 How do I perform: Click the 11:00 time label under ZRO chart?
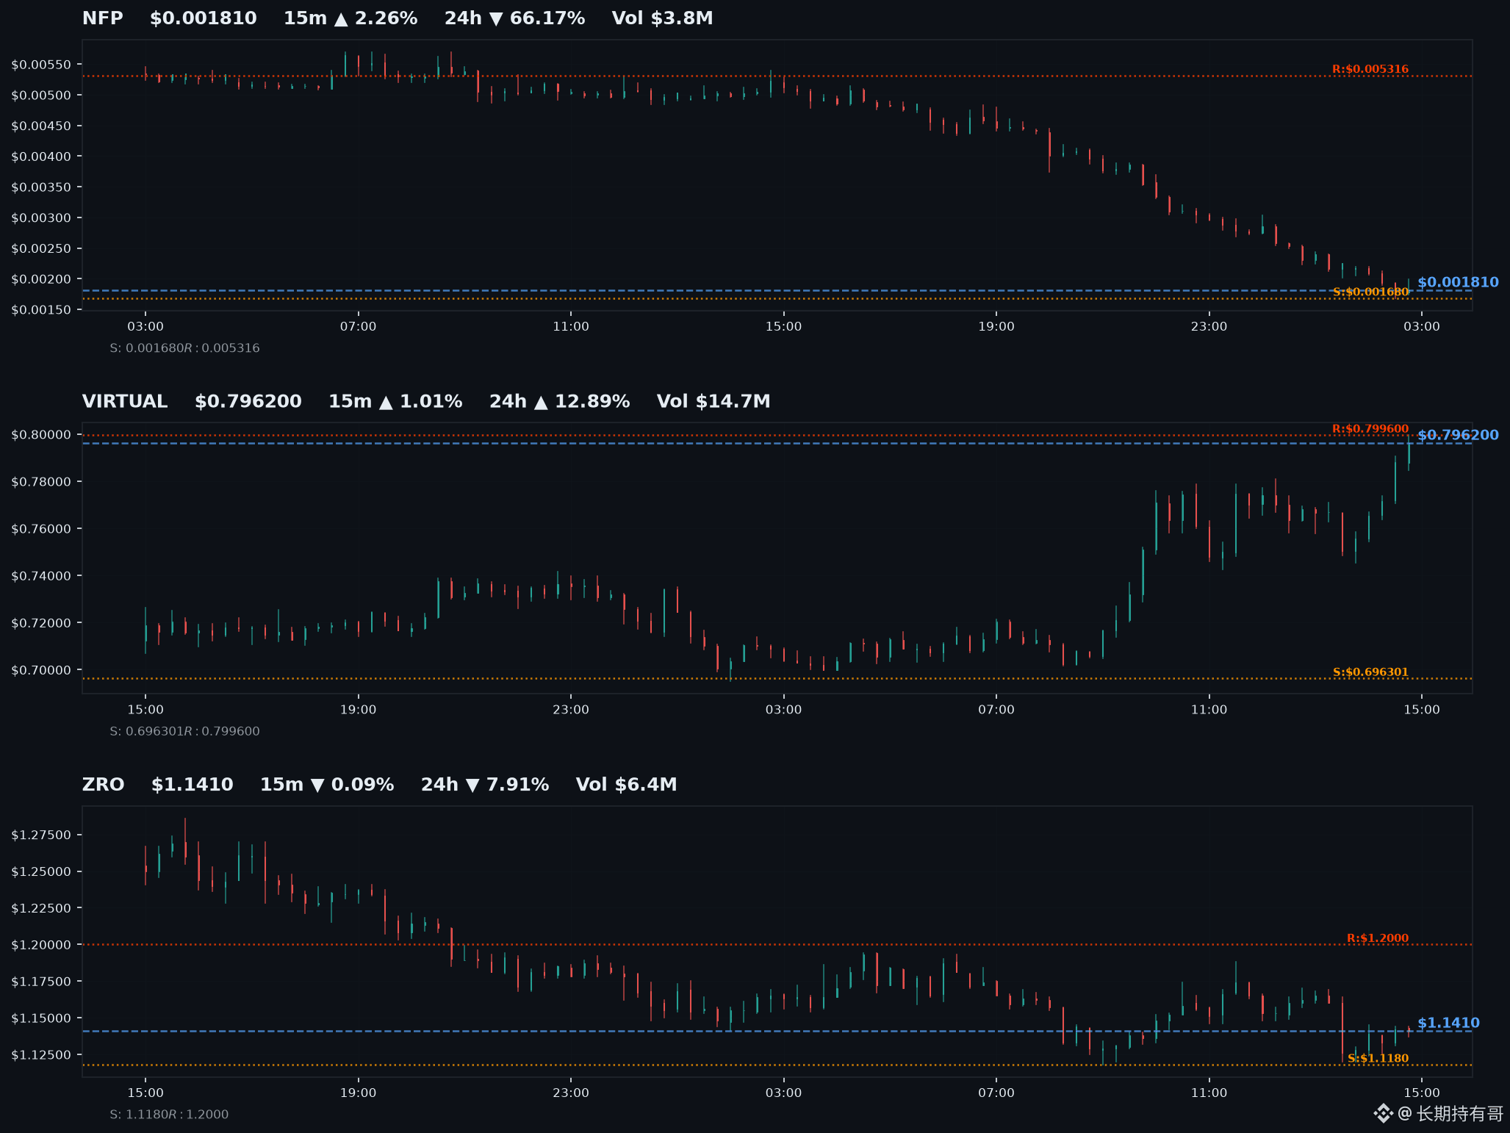(1209, 1093)
